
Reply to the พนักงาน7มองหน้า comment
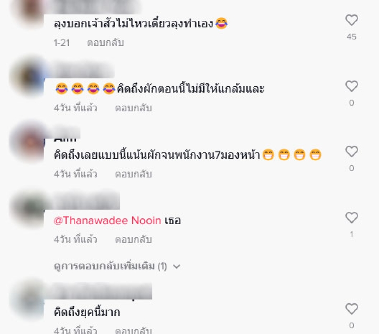pos(134,174)
